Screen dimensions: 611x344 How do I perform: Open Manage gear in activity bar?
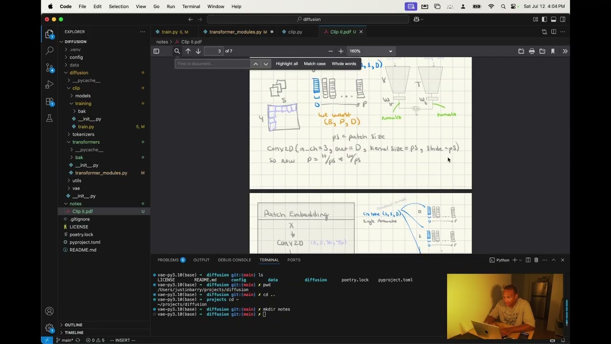click(x=49, y=328)
